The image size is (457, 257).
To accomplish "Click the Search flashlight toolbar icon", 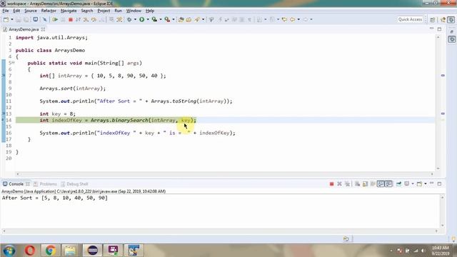I will click(197, 19).
